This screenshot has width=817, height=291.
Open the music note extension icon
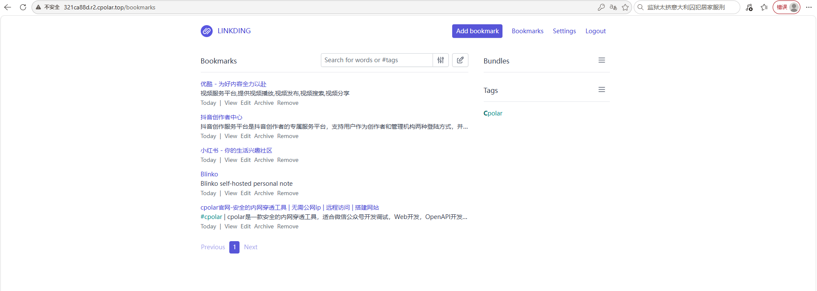[749, 7]
